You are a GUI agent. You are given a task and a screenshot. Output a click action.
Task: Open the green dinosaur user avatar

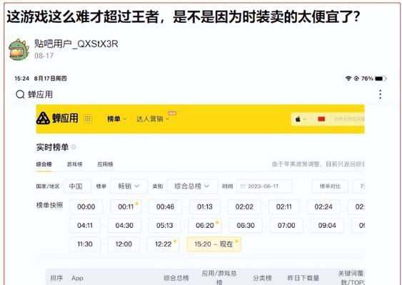(19, 49)
